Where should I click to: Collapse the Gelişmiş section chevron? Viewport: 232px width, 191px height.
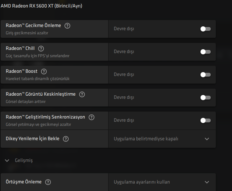(x=7, y=160)
